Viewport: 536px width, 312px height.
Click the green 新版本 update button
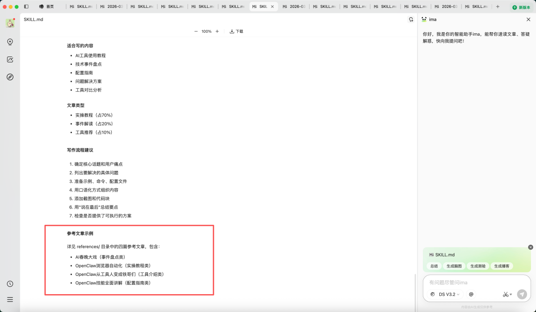(x=521, y=7)
